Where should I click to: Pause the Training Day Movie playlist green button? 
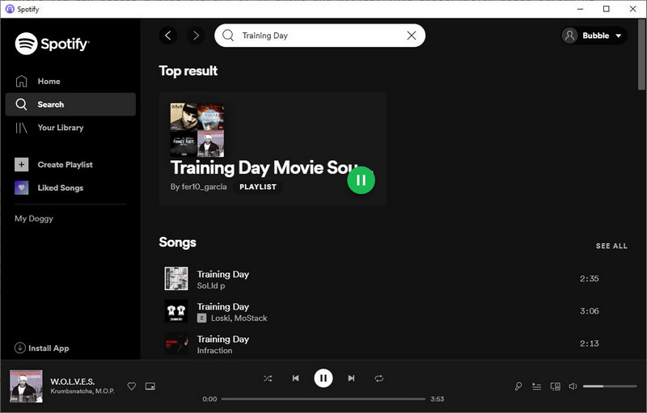pyautogui.click(x=361, y=180)
